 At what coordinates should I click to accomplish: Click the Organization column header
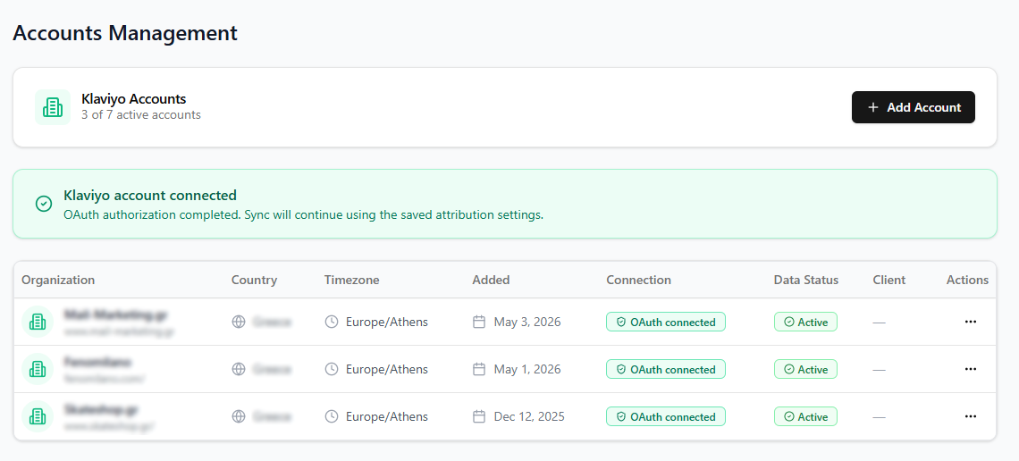click(58, 280)
